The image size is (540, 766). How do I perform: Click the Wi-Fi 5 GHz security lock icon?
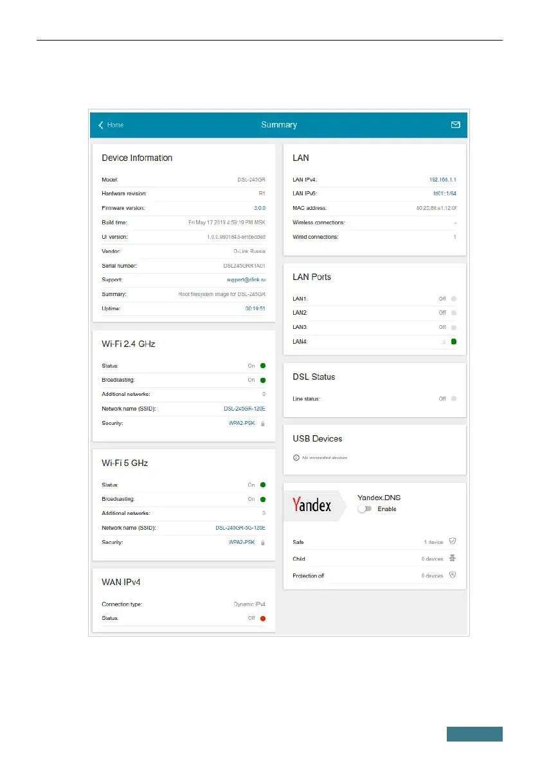coord(262,543)
